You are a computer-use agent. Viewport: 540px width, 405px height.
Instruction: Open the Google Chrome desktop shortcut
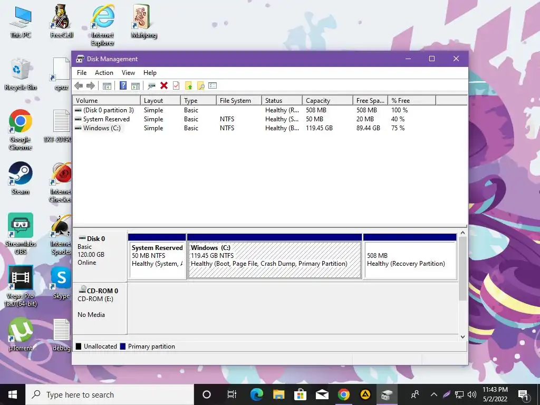[x=21, y=130]
